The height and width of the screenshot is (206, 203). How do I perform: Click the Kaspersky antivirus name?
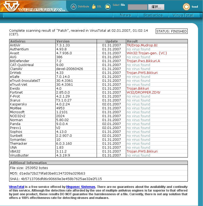point(18,104)
